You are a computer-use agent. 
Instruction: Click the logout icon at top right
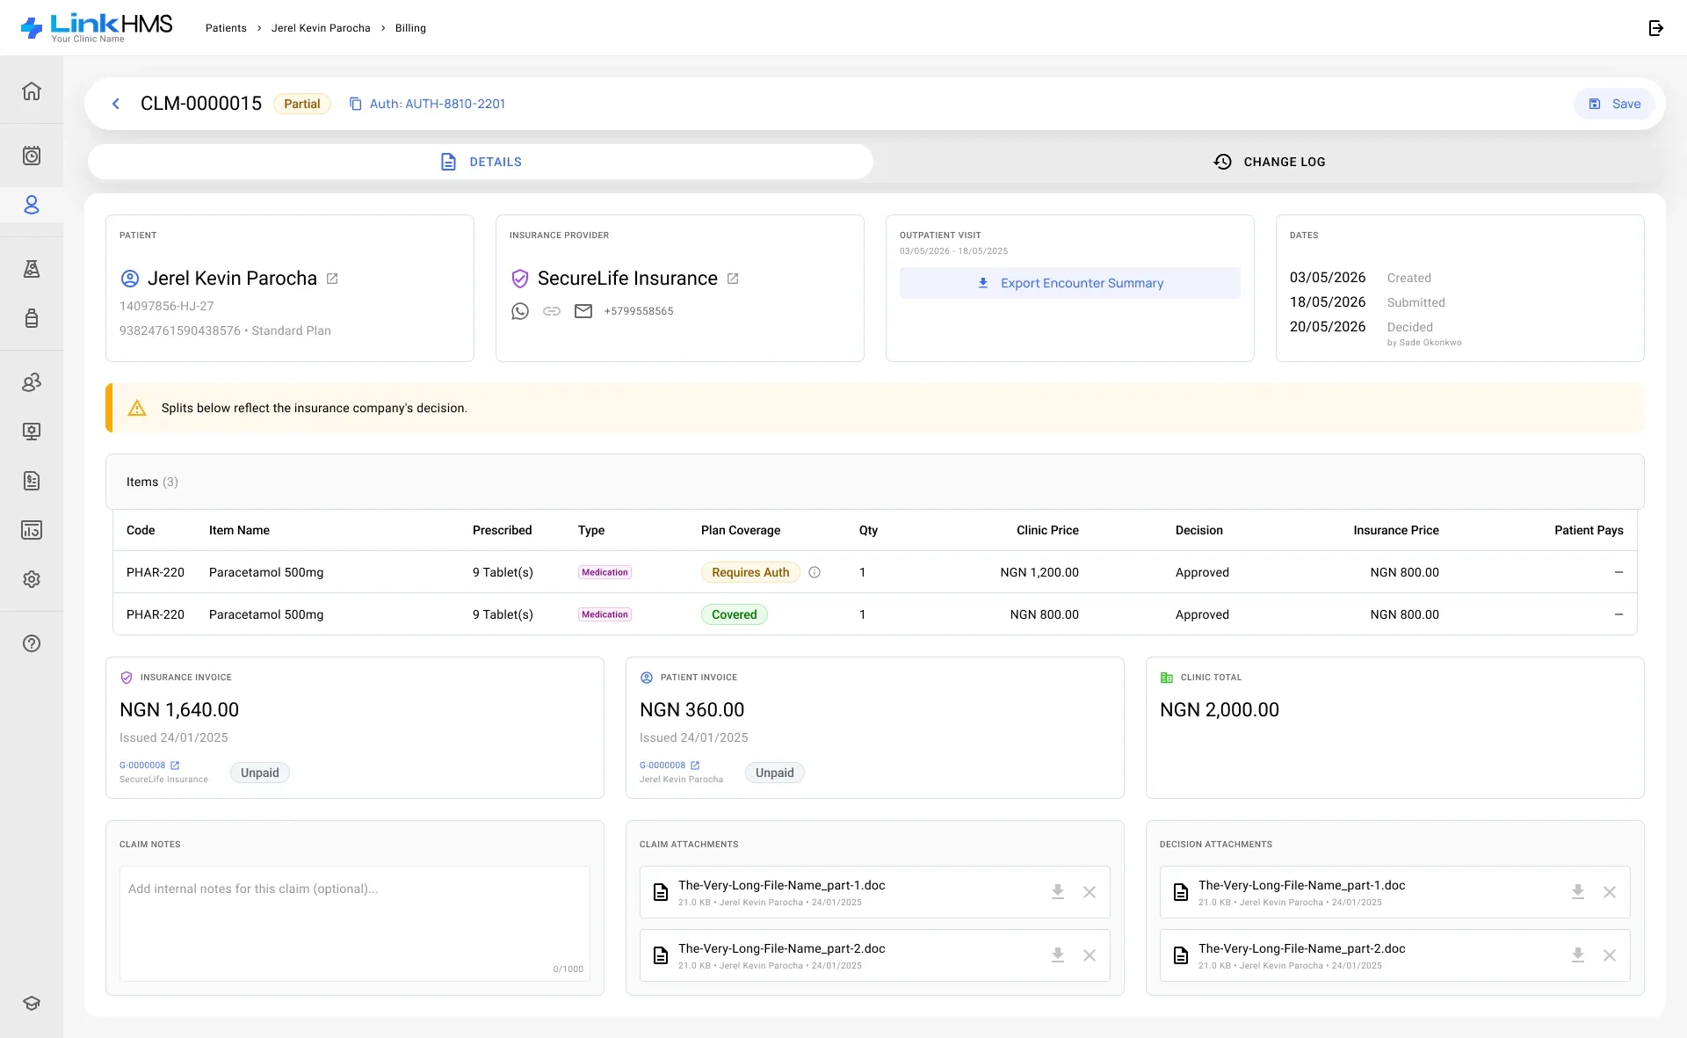coord(1656,28)
